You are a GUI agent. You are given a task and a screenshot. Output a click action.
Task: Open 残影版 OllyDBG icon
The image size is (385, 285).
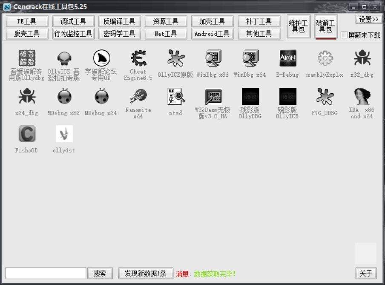tap(250, 96)
